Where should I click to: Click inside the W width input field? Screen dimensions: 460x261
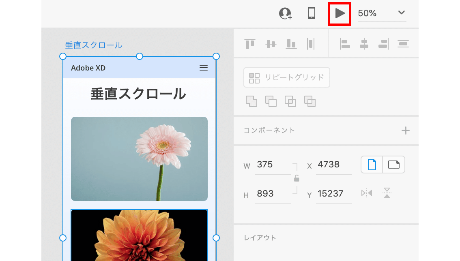(273, 165)
